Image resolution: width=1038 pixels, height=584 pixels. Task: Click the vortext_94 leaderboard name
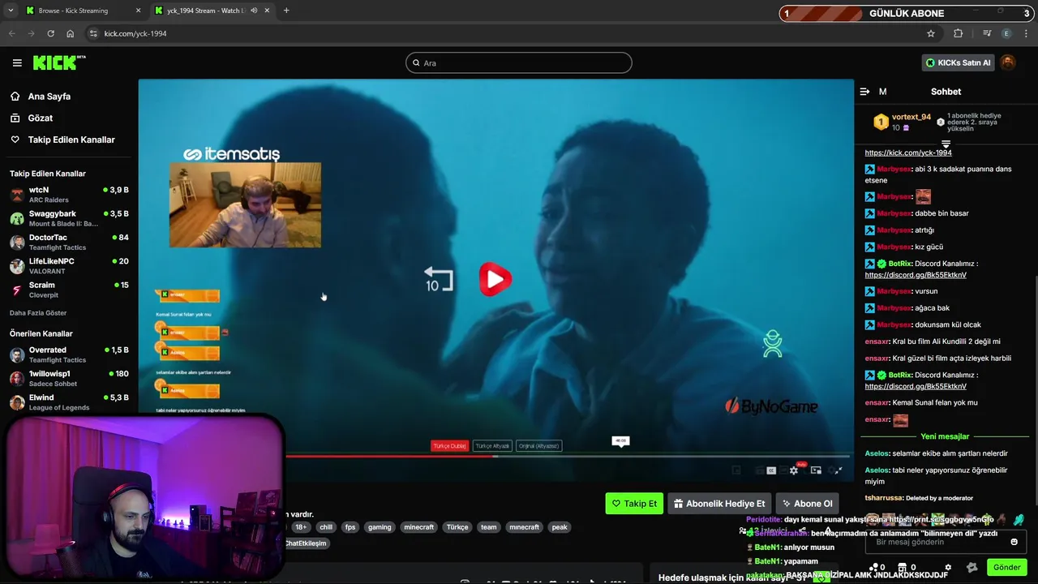click(911, 117)
